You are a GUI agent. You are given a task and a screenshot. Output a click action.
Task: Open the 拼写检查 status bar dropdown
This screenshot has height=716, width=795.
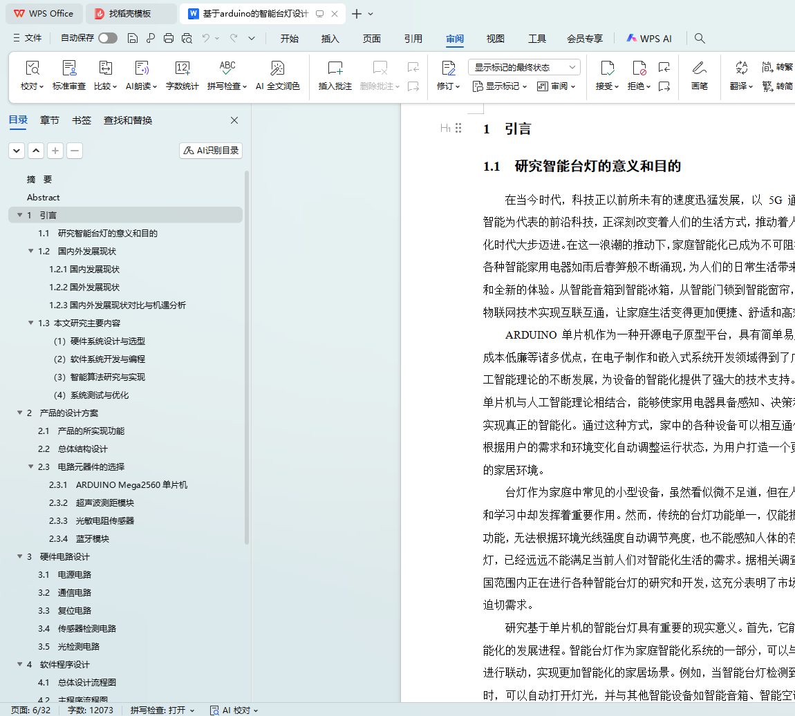click(162, 710)
